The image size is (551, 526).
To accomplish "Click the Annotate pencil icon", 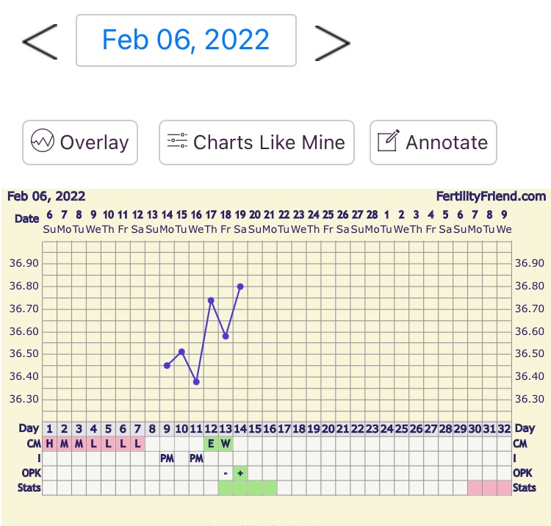I will pos(388,142).
